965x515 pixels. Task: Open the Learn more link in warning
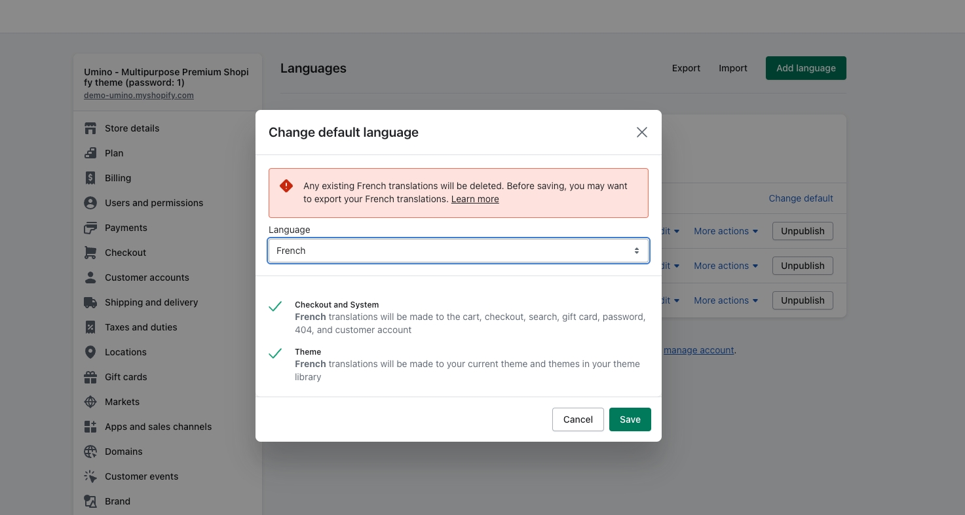(x=475, y=199)
